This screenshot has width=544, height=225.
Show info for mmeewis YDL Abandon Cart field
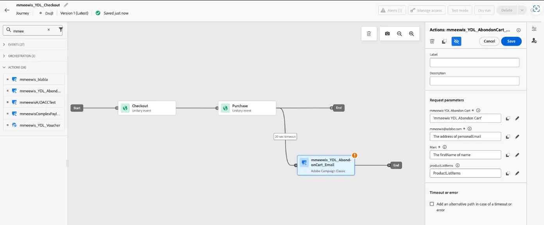pos(478,110)
